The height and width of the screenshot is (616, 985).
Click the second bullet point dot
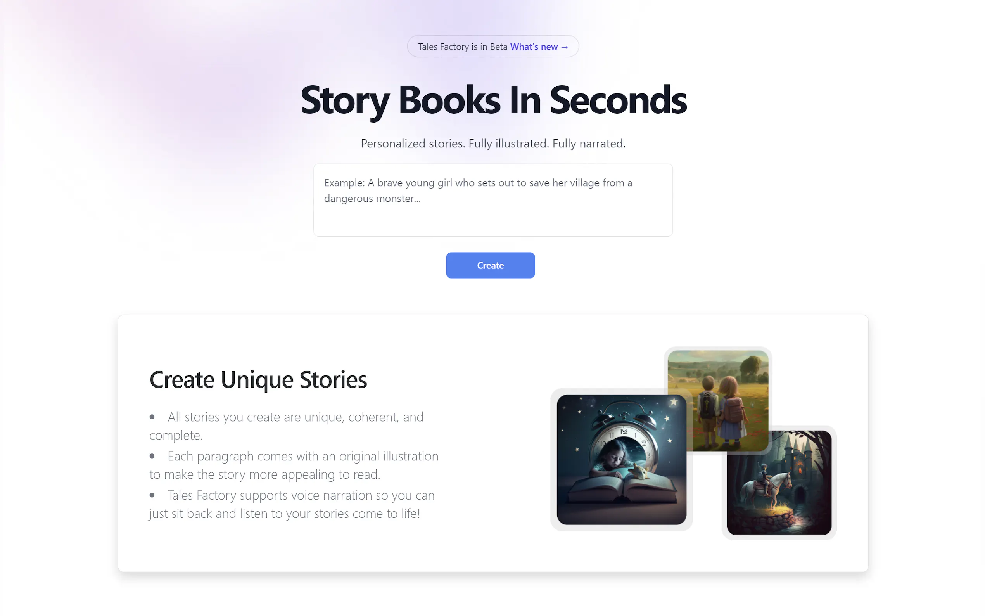tap(152, 455)
